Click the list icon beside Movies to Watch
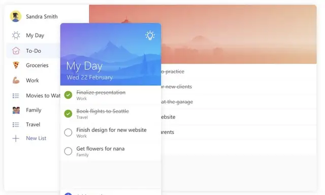Viewport: 325px width, 195px height. 16,96
